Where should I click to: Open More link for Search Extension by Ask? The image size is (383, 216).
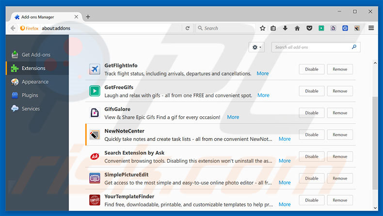pyautogui.click(x=285, y=161)
